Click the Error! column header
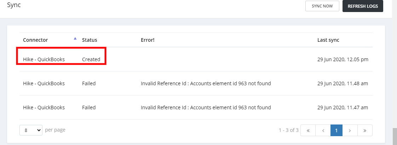This screenshot has width=397, height=145. (x=148, y=40)
